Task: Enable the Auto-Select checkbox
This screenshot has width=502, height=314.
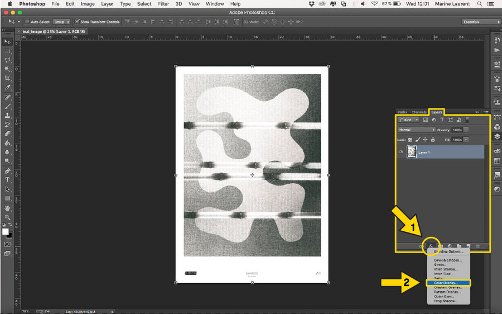Action: coord(27,22)
